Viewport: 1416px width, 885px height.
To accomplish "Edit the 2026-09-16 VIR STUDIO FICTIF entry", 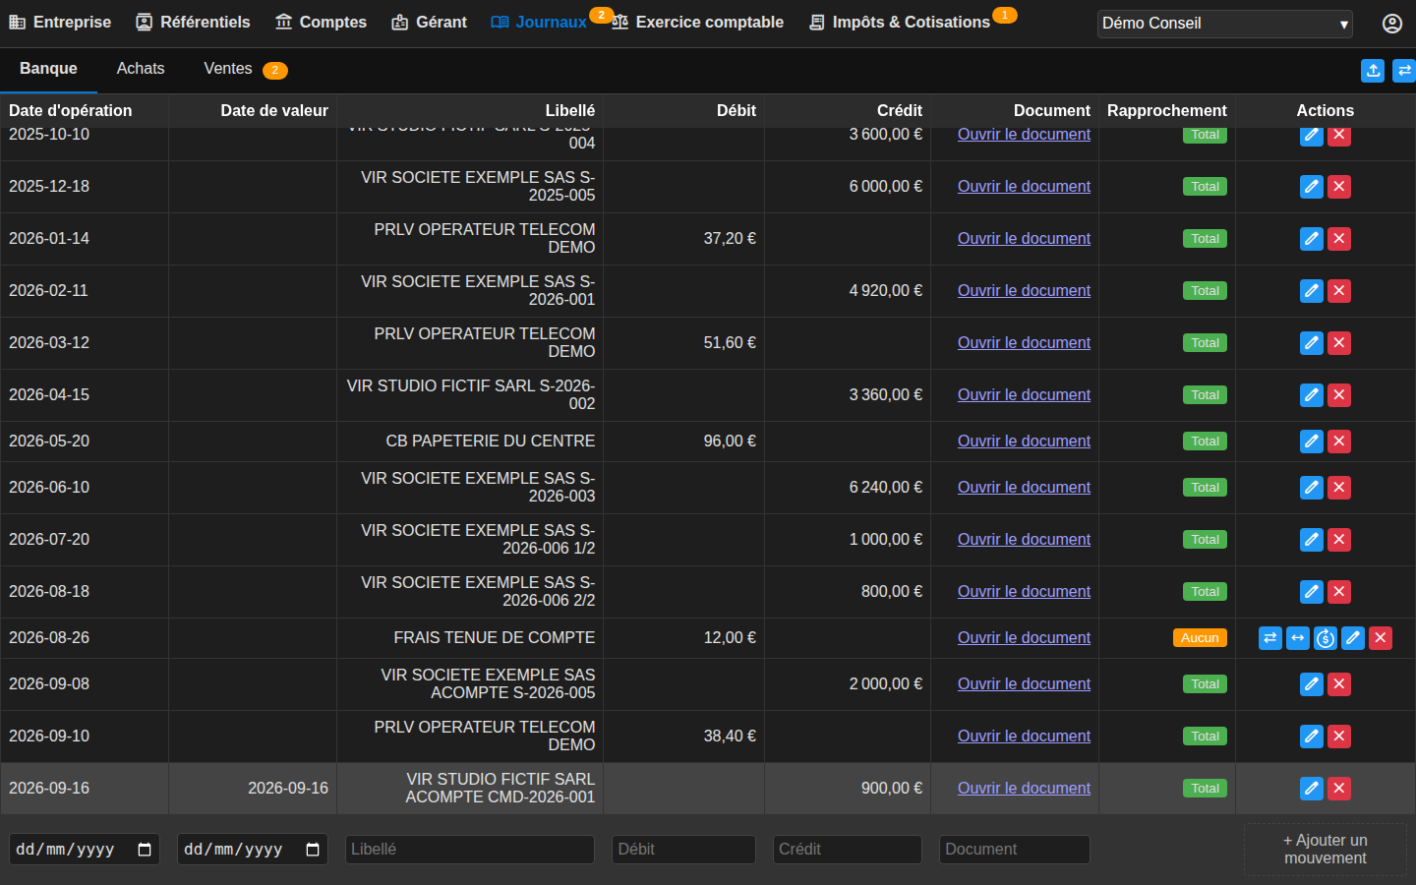I will click(1312, 789).
